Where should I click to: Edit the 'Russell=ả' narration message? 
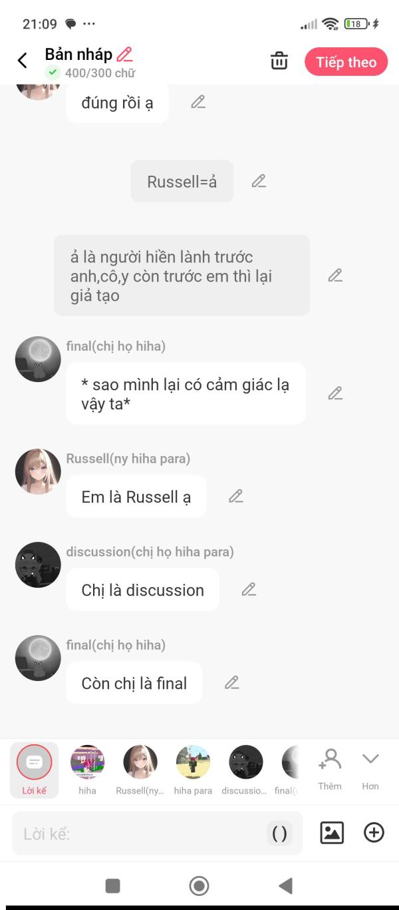(259, 181)
